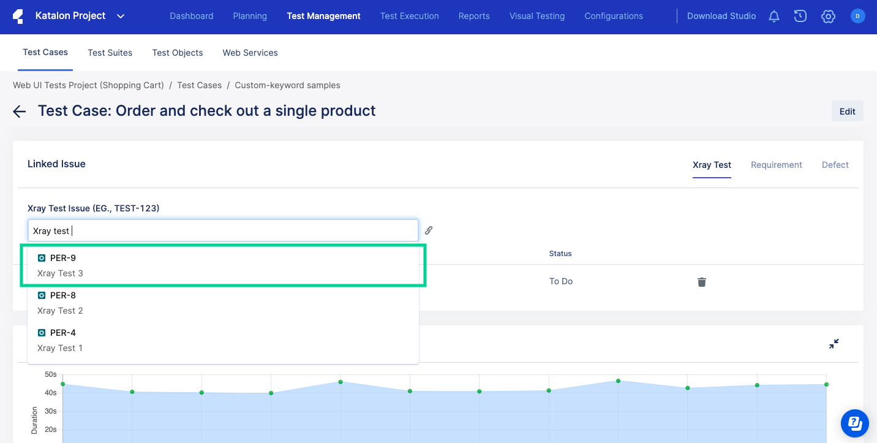This screenshot has height=443, width=877.
Task: Collapse the chart with the shrink icon
Action: tap(834, 344)
